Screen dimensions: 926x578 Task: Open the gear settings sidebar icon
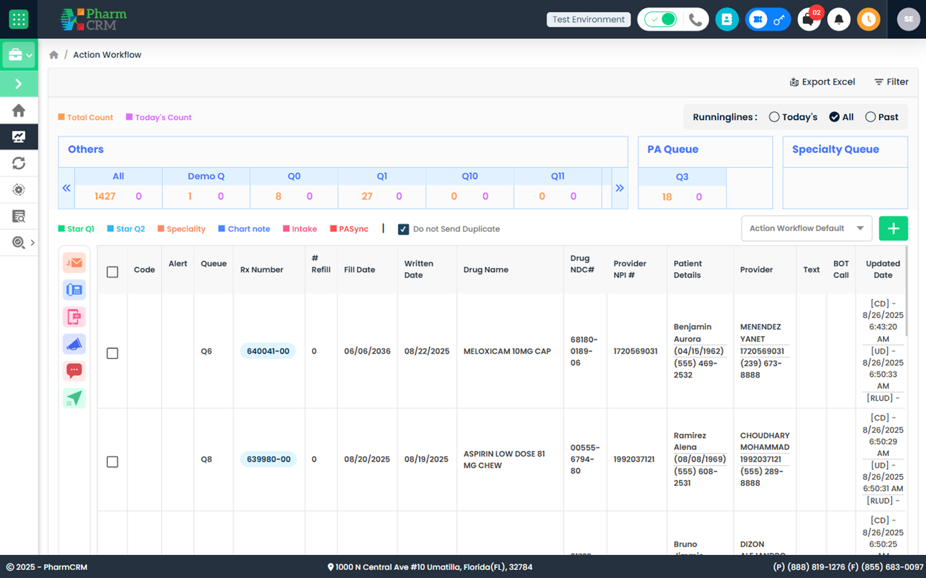coord(19,190)
